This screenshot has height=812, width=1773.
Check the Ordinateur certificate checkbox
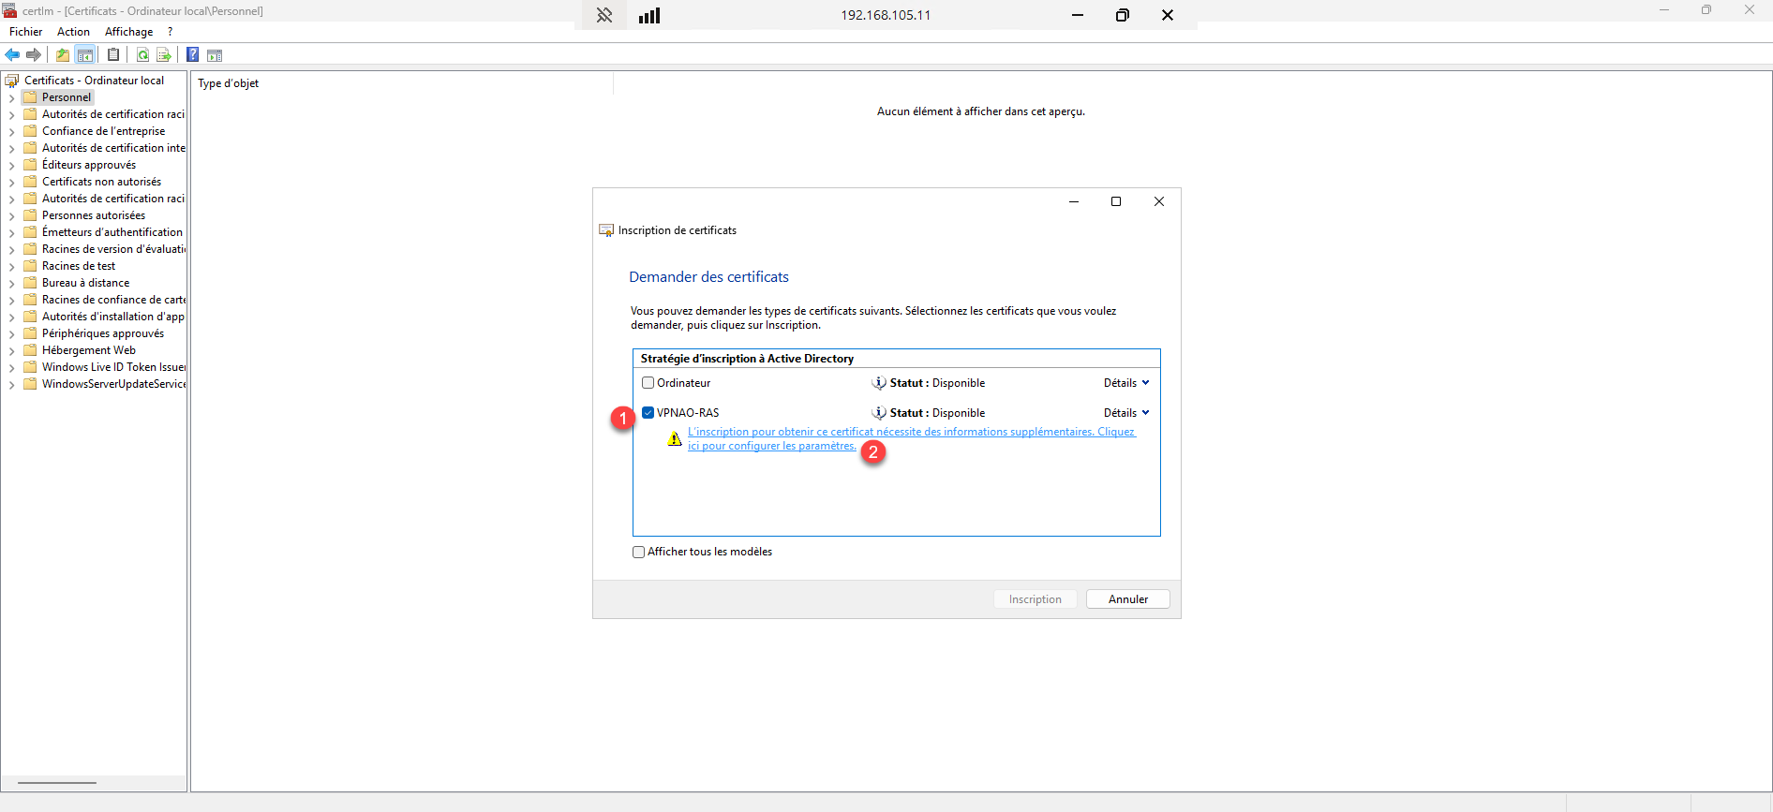[x=648, y=383]
